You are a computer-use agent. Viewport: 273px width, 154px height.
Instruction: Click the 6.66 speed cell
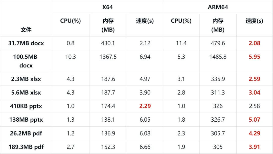[145, 147]
